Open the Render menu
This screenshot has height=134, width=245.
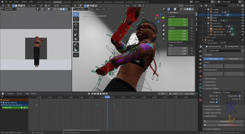click(x=17, y=2)
